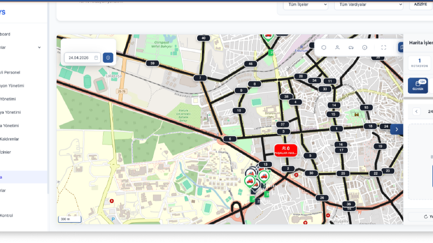Click route marker 23 on the map

coord(388,171)
